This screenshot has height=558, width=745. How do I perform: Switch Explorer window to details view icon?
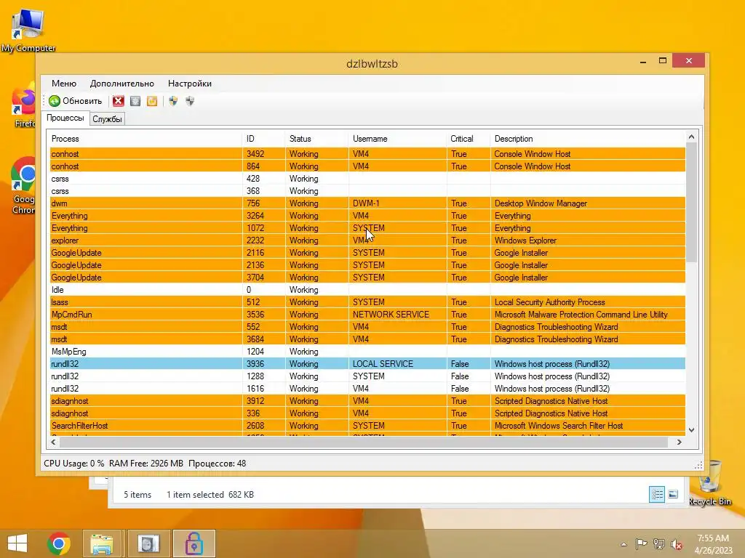tap(657, 494)
